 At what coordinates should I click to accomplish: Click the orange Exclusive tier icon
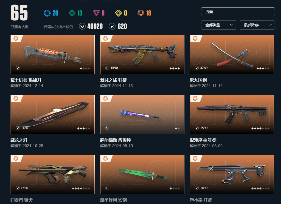[141, 13]
